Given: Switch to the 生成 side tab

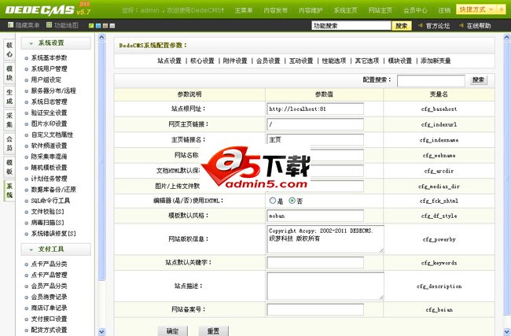Looking at the screenshot, I should click(9, 97).
